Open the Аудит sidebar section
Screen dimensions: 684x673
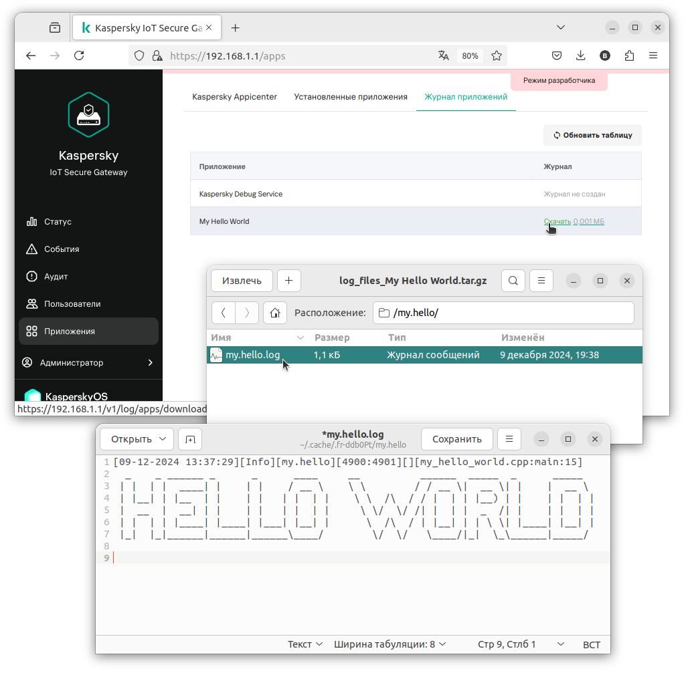tap(88, 277)
